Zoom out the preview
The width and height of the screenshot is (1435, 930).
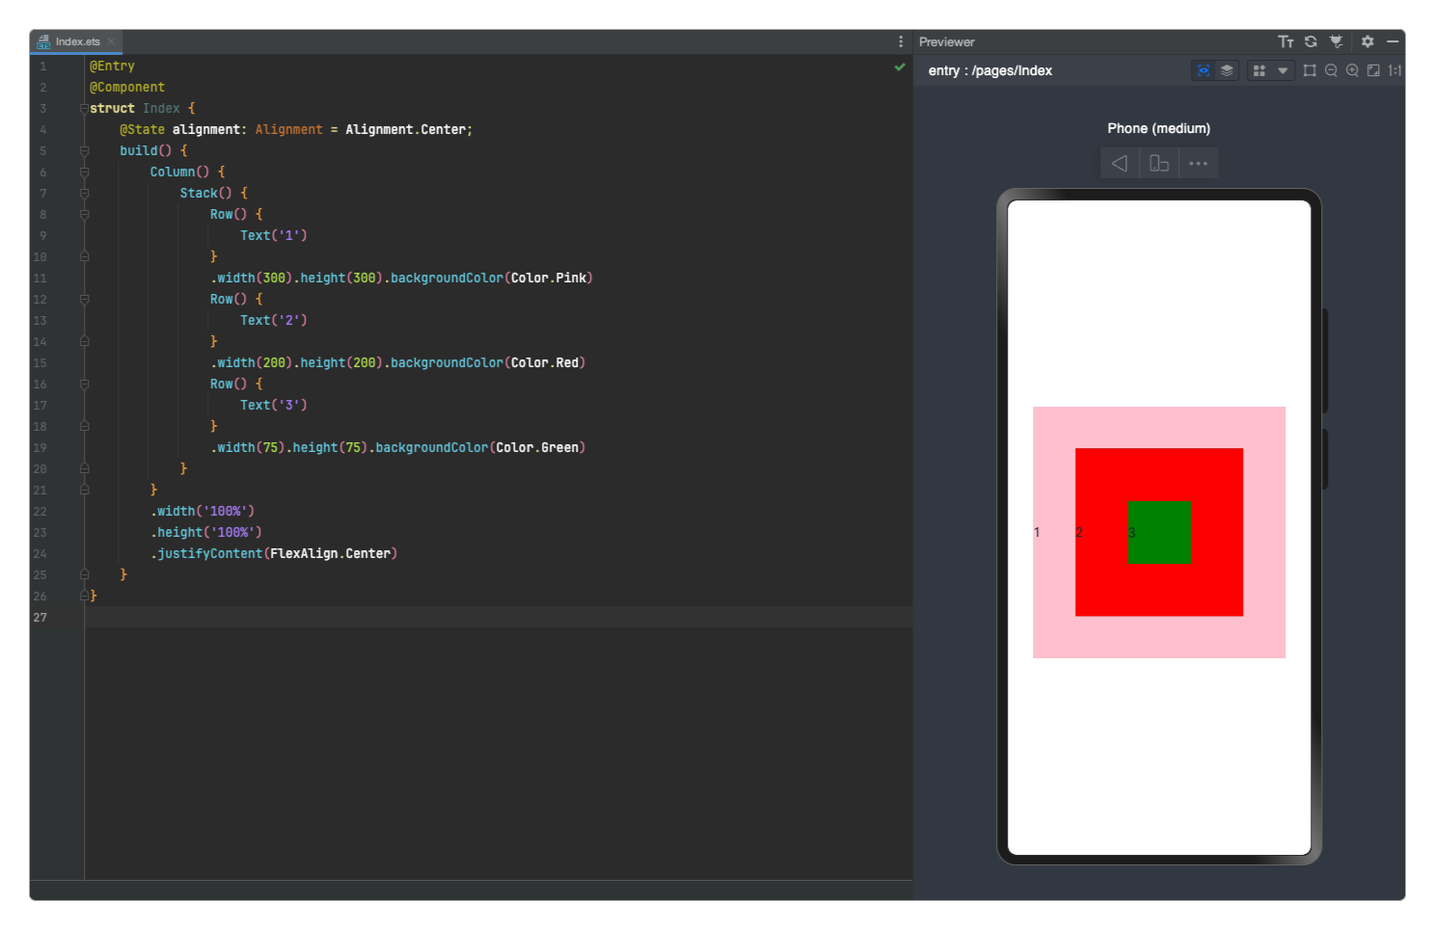[1331, 70]
